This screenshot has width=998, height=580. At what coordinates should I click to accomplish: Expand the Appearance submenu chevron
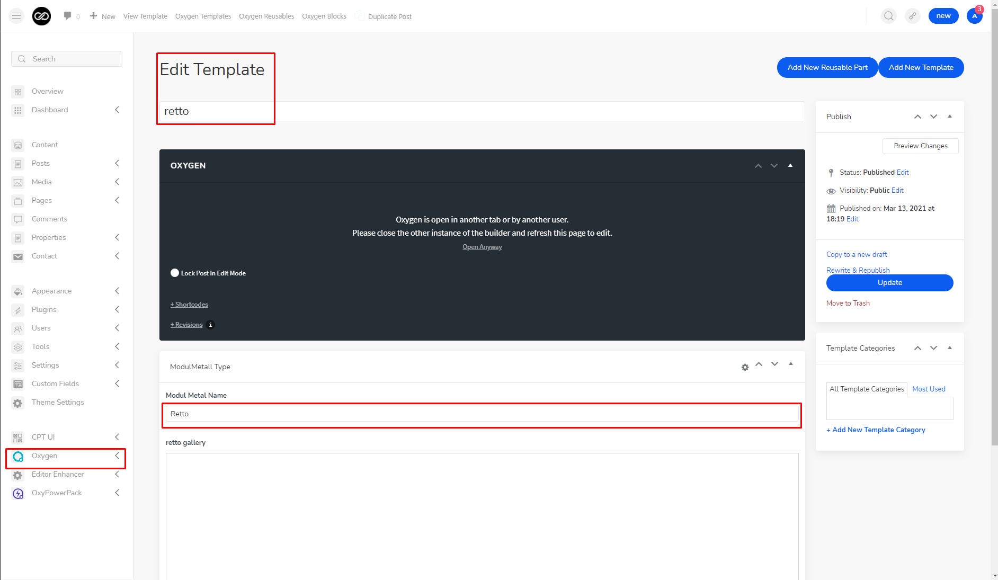click(x=117, y=291)
